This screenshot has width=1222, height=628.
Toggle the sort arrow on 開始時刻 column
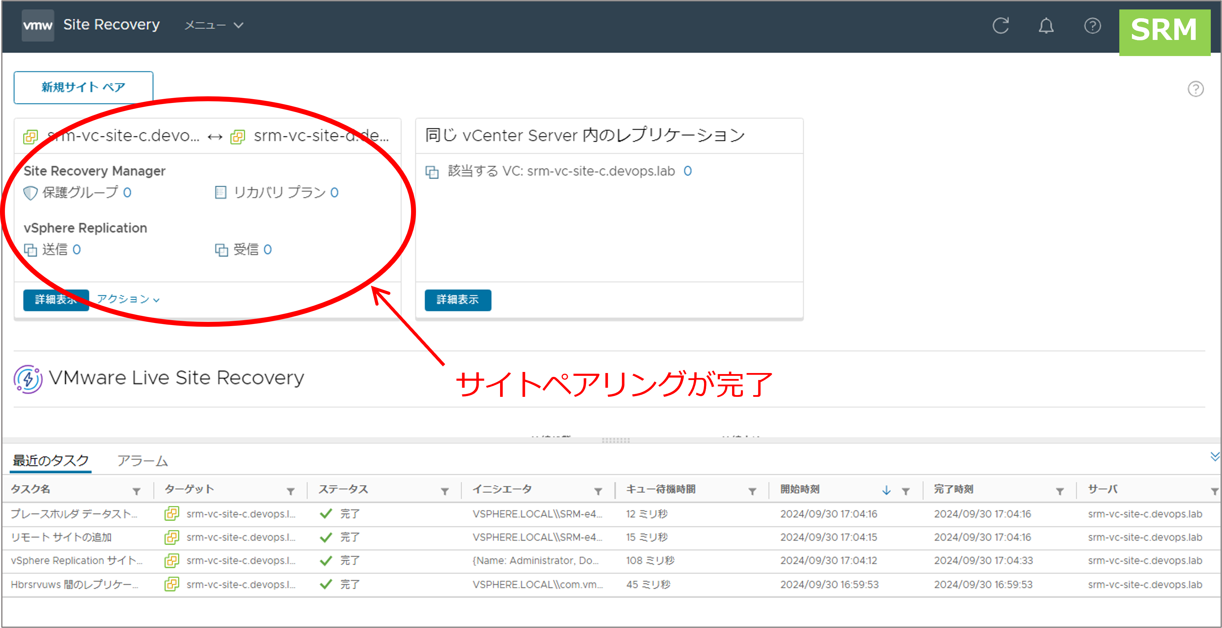point(886,491)
